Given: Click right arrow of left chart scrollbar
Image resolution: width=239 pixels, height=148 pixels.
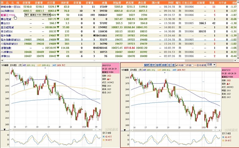Looking at the screenshot, I should (x=100, y=130).
